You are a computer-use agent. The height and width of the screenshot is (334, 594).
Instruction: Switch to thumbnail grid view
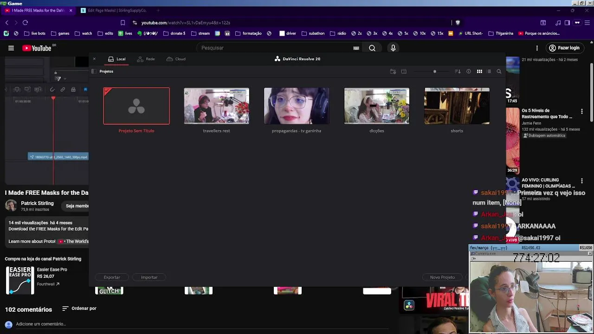coord(479,71)
